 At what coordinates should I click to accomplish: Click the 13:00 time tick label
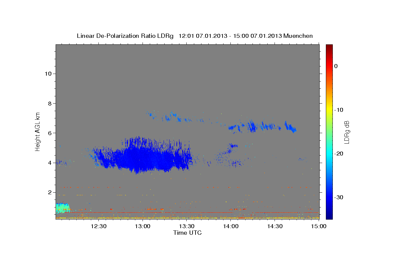pos(143,226)
